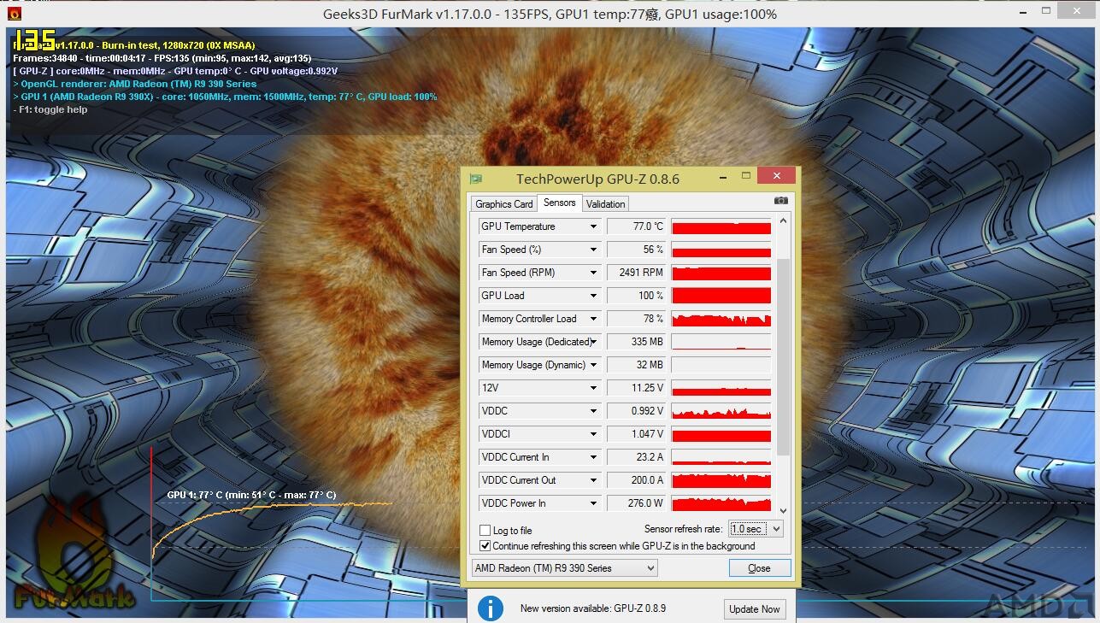Click the sensor list scrollbar thumb

pyautogui.click(x=783, y=357)
